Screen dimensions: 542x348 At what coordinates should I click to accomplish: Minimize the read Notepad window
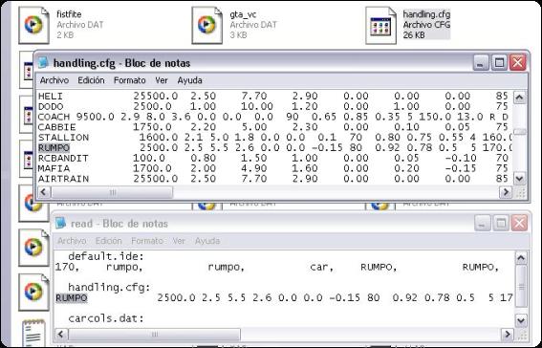coord(482,224)
